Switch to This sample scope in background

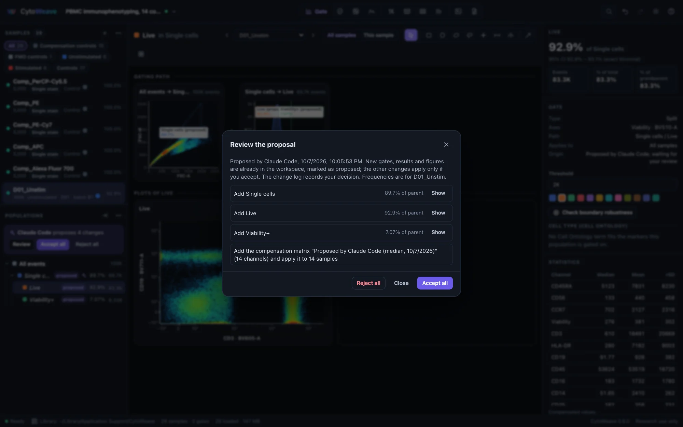(379, 35)
